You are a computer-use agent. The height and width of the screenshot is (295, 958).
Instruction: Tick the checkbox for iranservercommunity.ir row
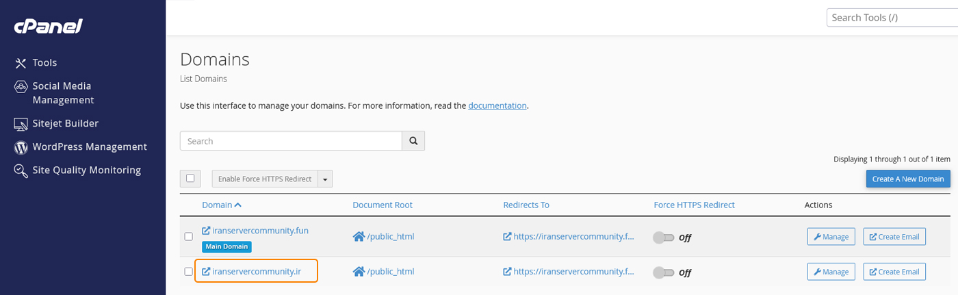[189, 272]
